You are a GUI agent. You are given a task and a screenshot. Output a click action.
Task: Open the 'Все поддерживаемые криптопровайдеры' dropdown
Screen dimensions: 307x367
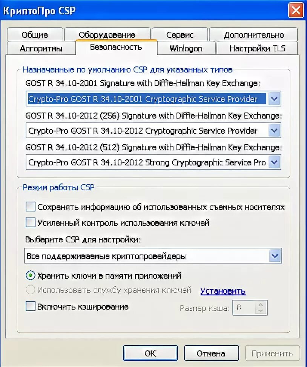[153, 256]
